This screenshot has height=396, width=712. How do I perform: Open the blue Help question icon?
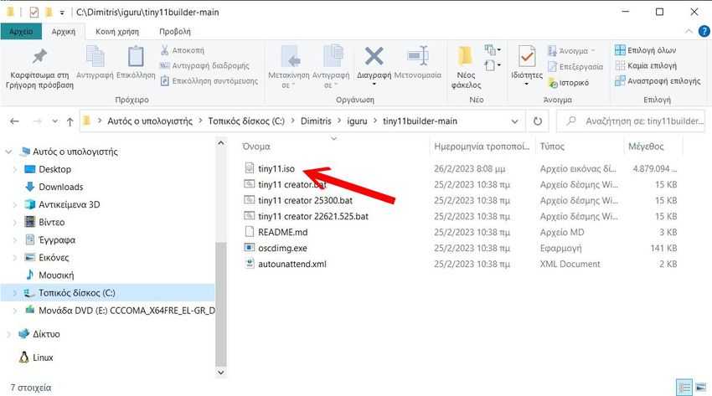[704, 31]
